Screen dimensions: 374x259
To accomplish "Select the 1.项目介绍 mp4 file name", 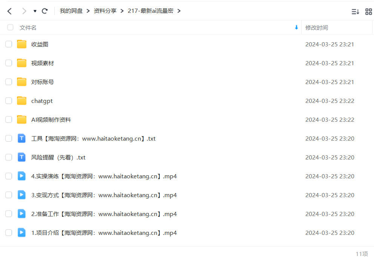I will coord(104,233).
